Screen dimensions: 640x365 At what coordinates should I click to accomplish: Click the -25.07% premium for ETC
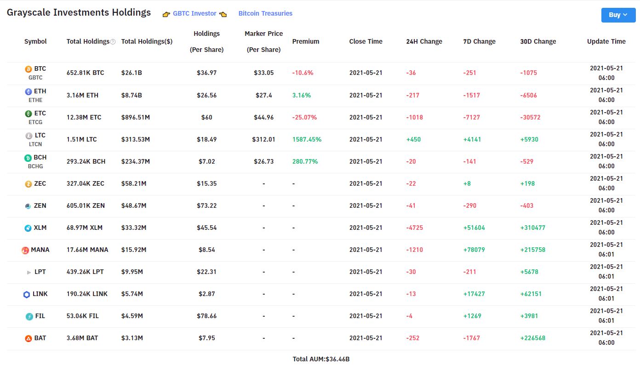[x=305, y=117]
